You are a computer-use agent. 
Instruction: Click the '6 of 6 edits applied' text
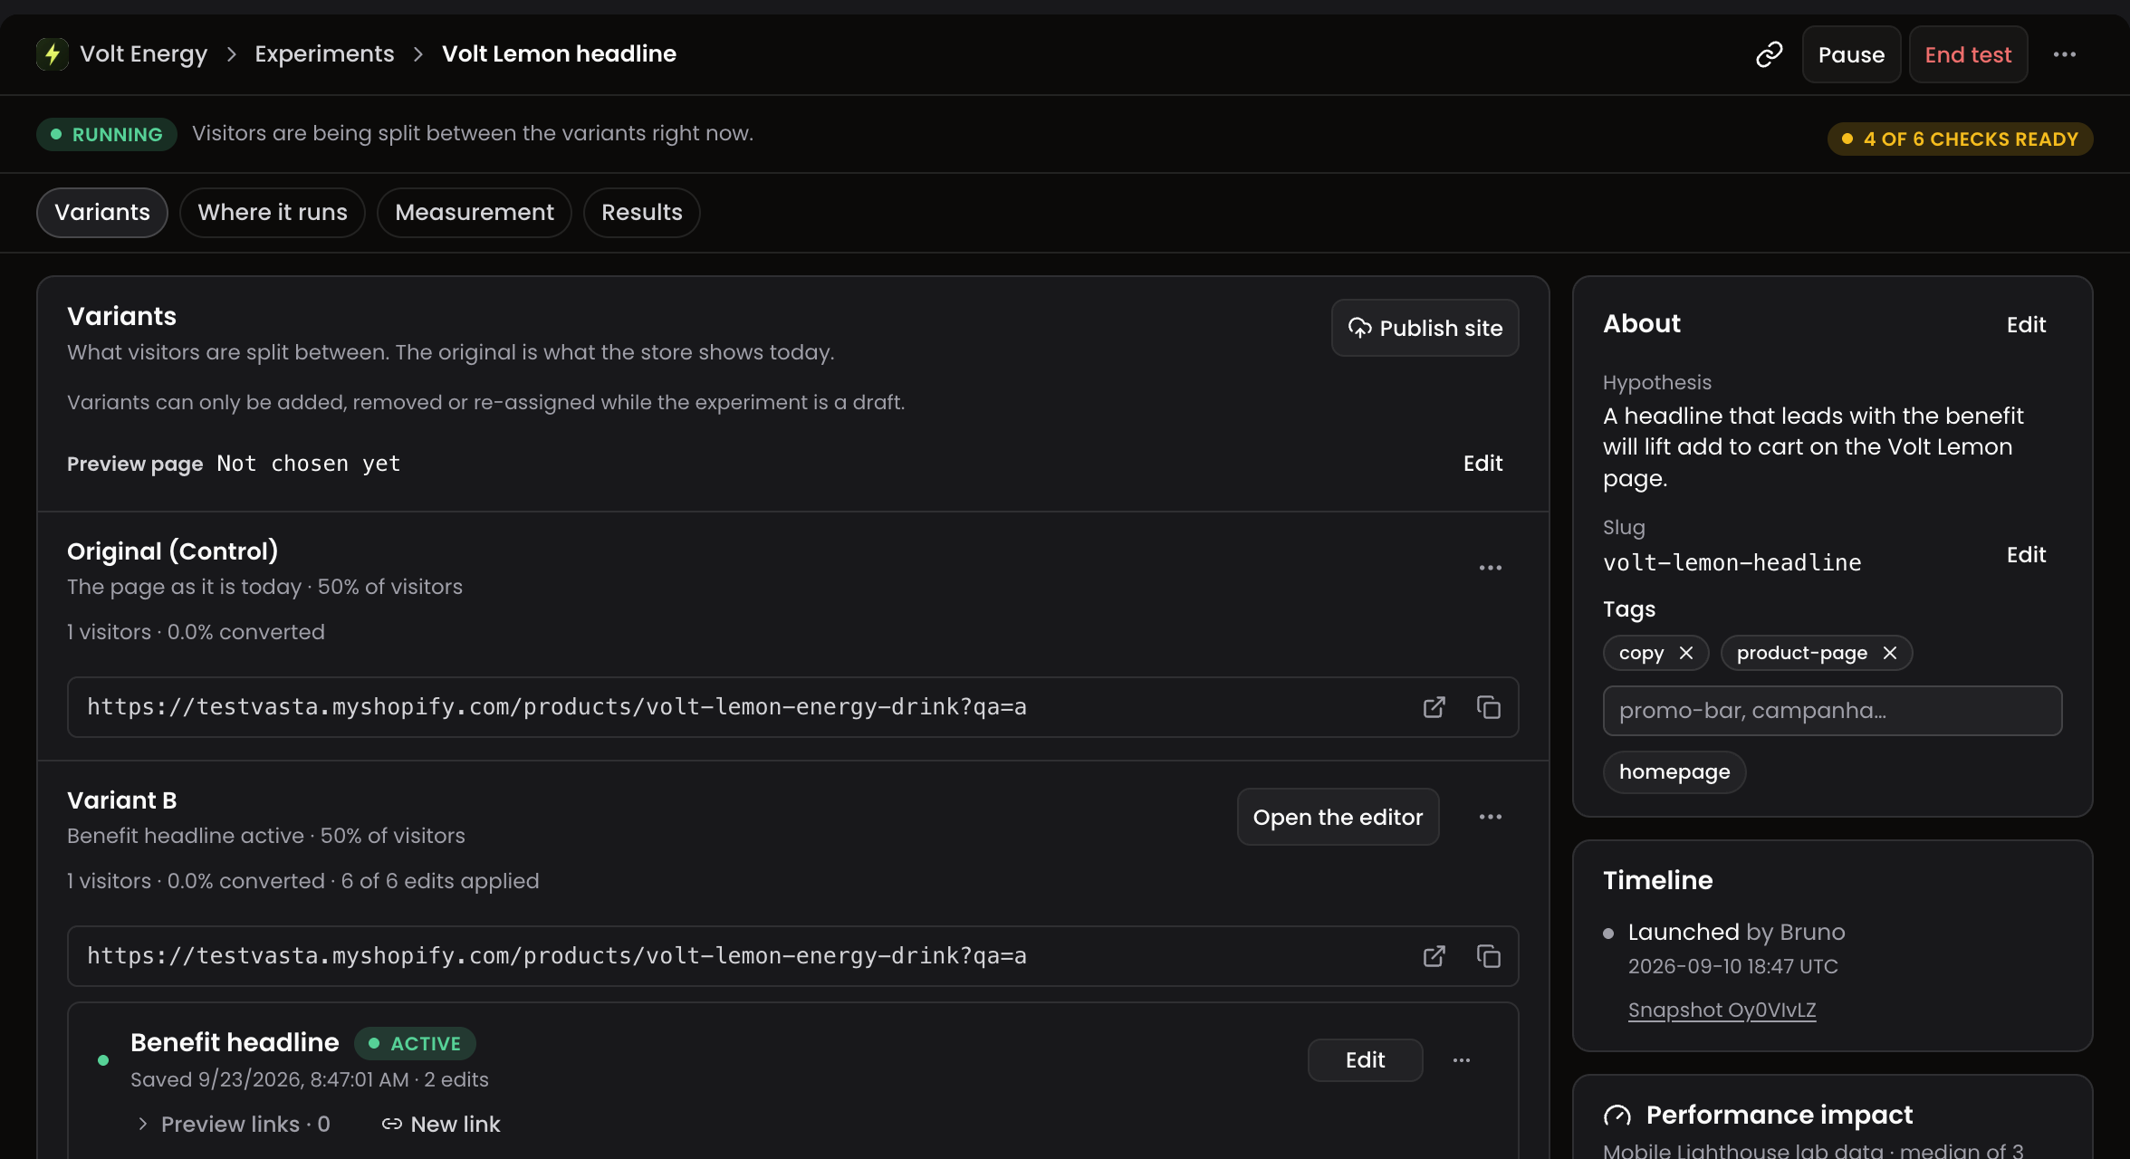click(x=440, y=881)
